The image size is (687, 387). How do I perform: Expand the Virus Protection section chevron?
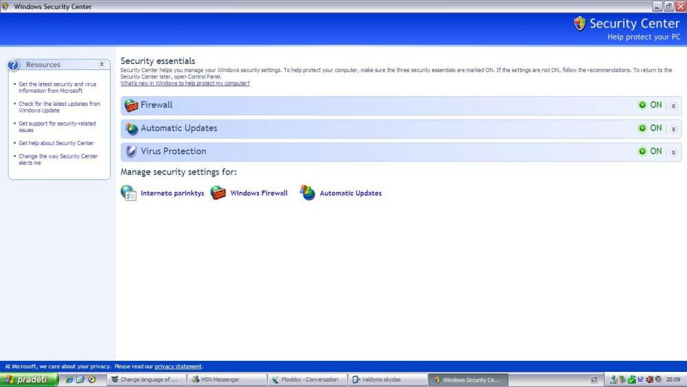673,152
